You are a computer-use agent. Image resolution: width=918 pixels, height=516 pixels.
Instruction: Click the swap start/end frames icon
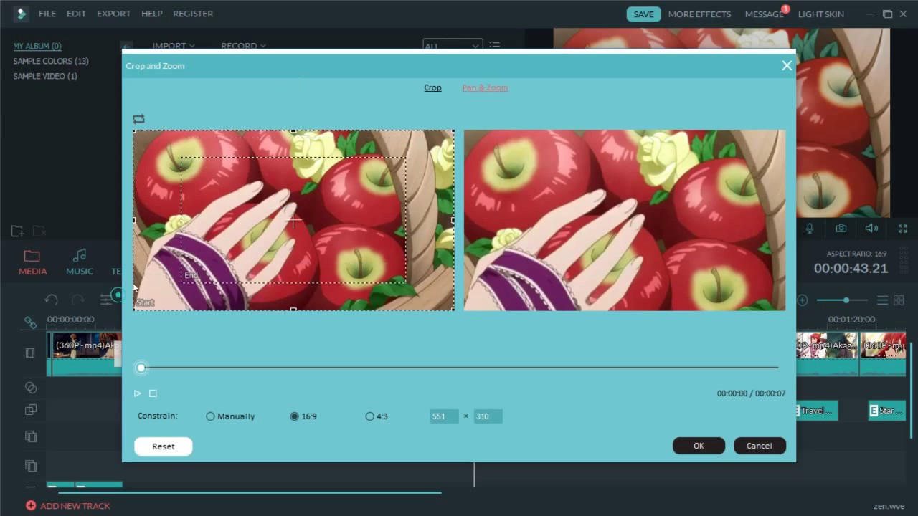pyautogui.click(x=138, y=119)
